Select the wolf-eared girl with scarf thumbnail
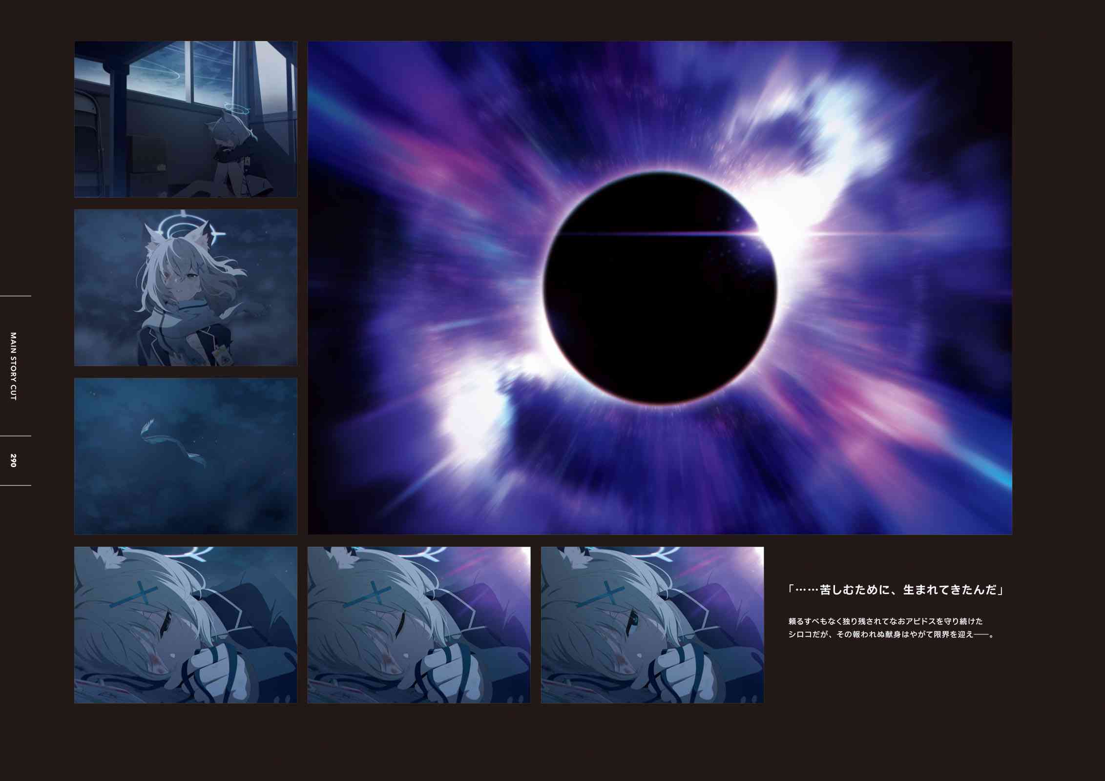The height and width of the screenshot is (781, 1105). pos(186,288)
